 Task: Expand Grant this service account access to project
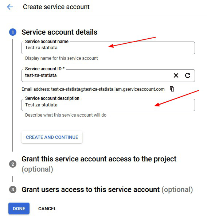click(x=99, y=164)
